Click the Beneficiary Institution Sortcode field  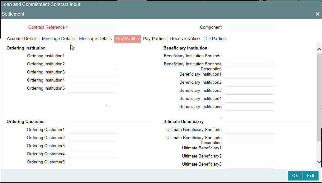[249, 56]
